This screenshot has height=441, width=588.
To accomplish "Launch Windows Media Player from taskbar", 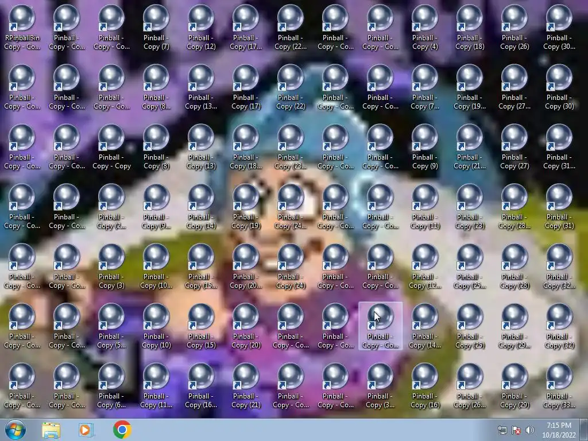I will [86, 430].
